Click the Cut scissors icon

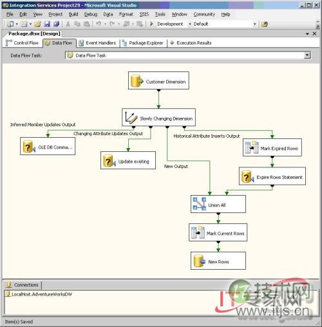(68, 24)
